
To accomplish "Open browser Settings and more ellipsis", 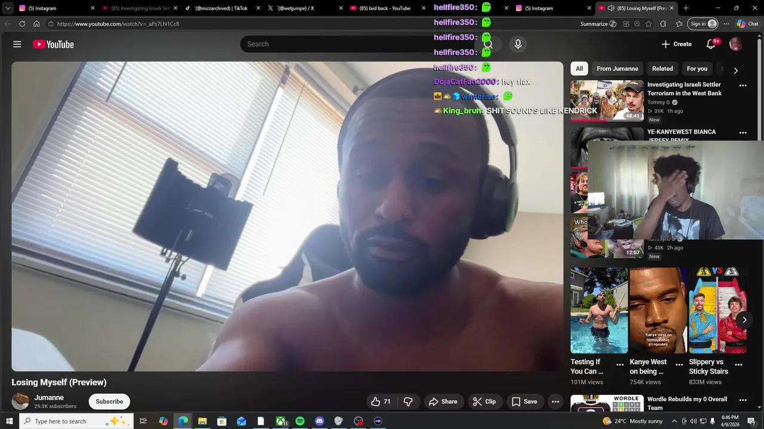I will (726, 24).
